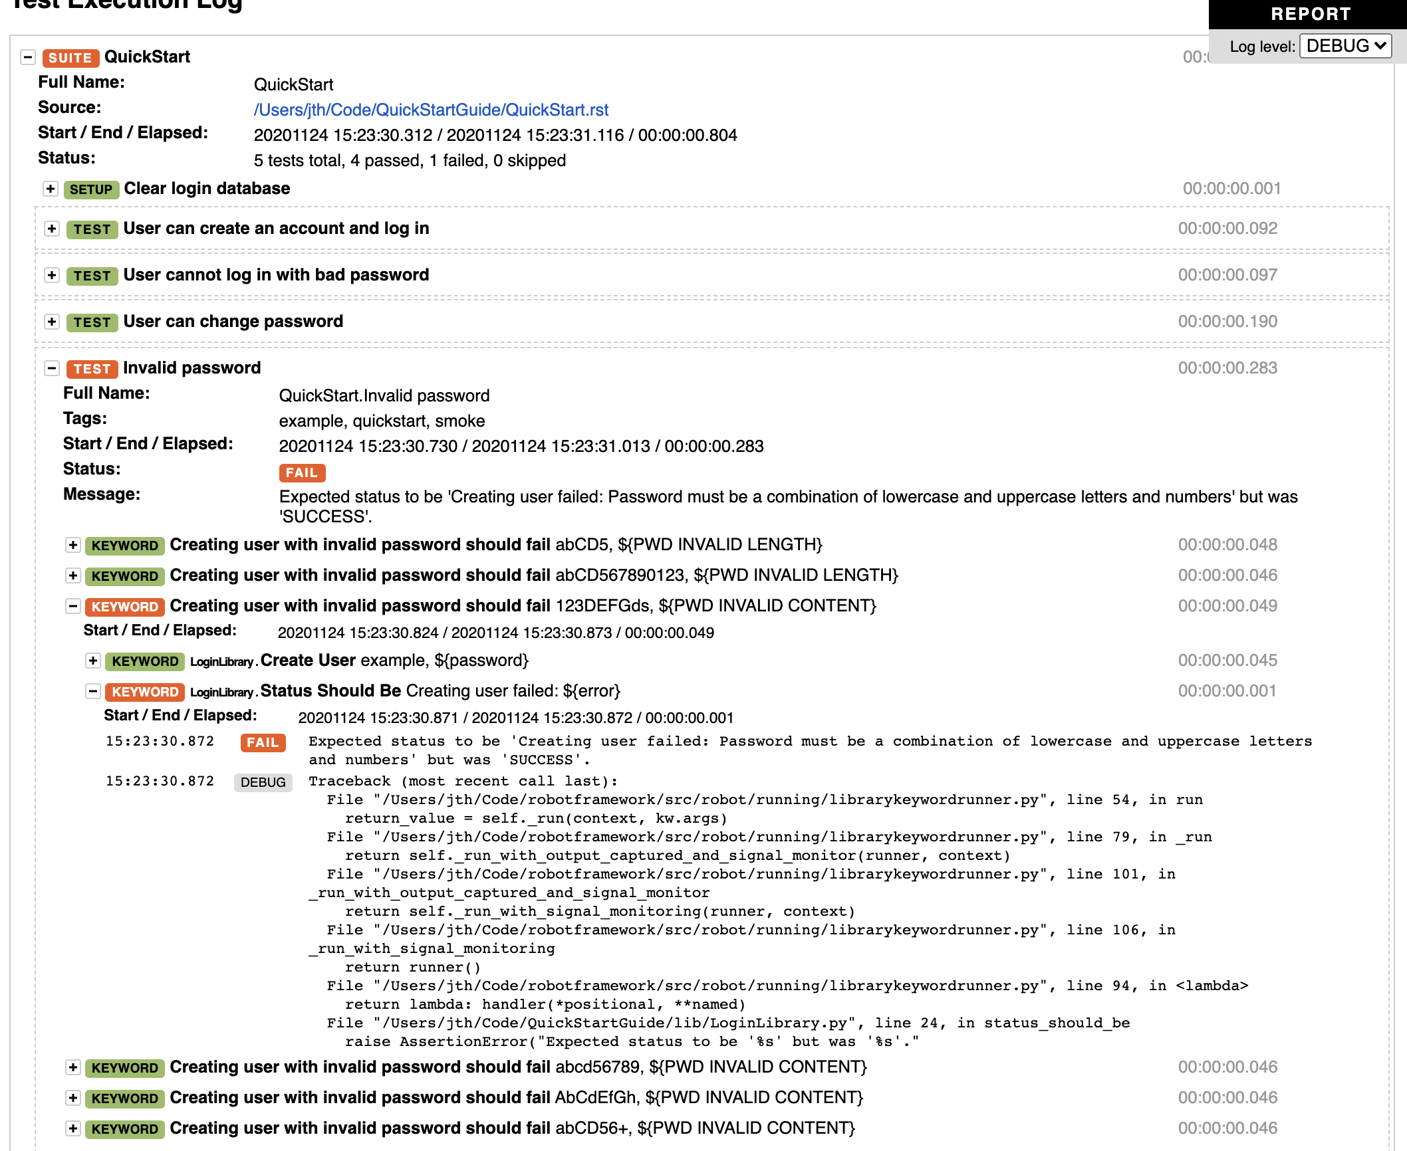
Task: Click the KEYWORD badge for abCD56+ keyword
Action: tap(124, 1129)
